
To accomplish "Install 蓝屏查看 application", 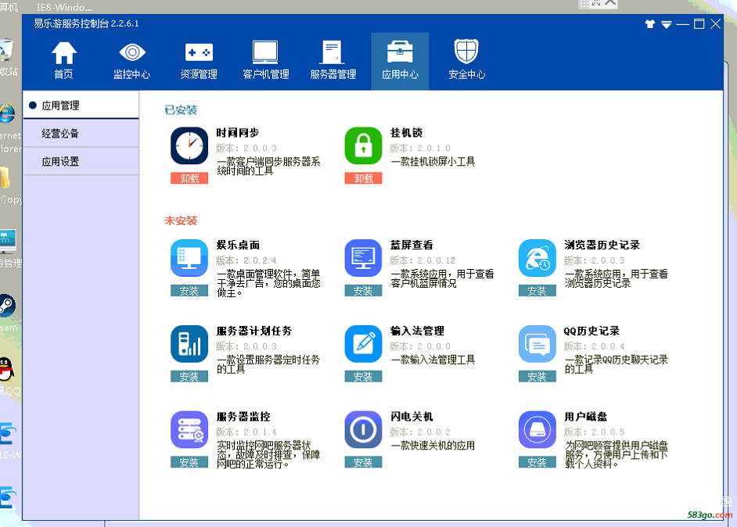I will [363, 291].
